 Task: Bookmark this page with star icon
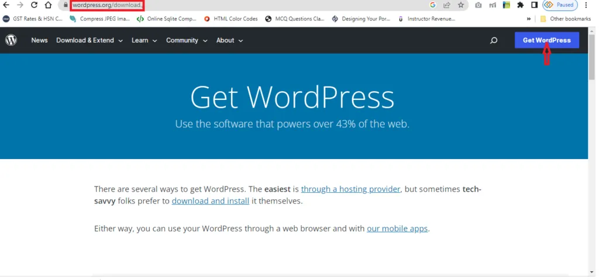[x=461, y=5]
